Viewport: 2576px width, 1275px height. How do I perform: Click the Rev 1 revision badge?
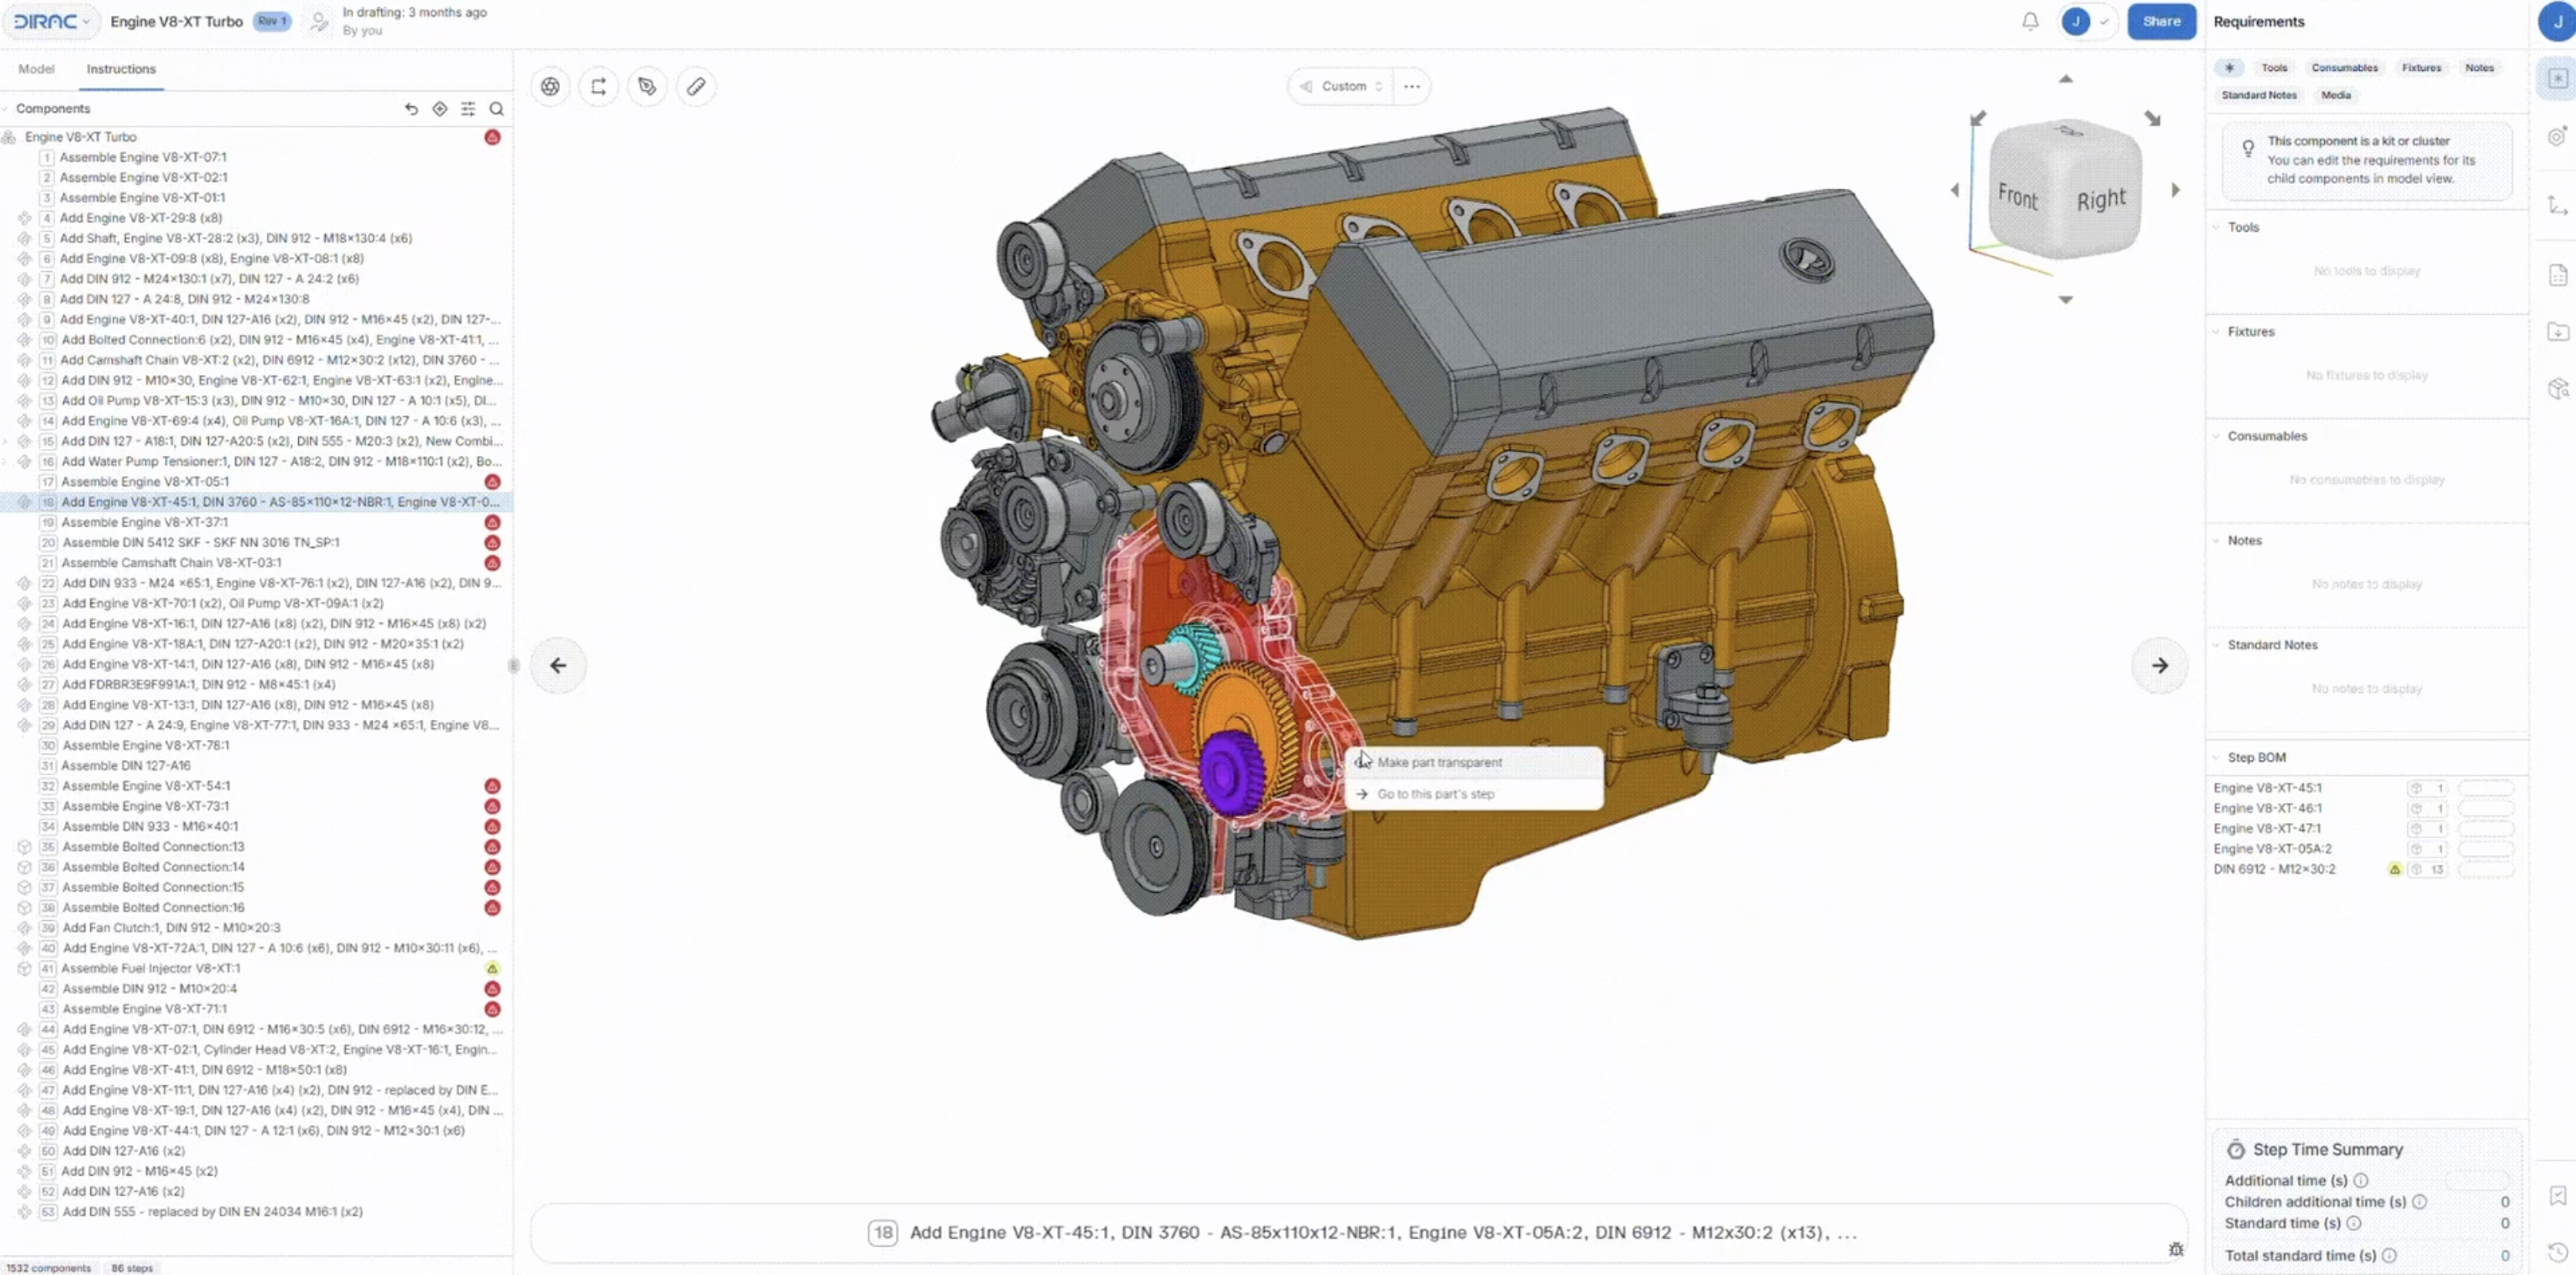point(271,21)
